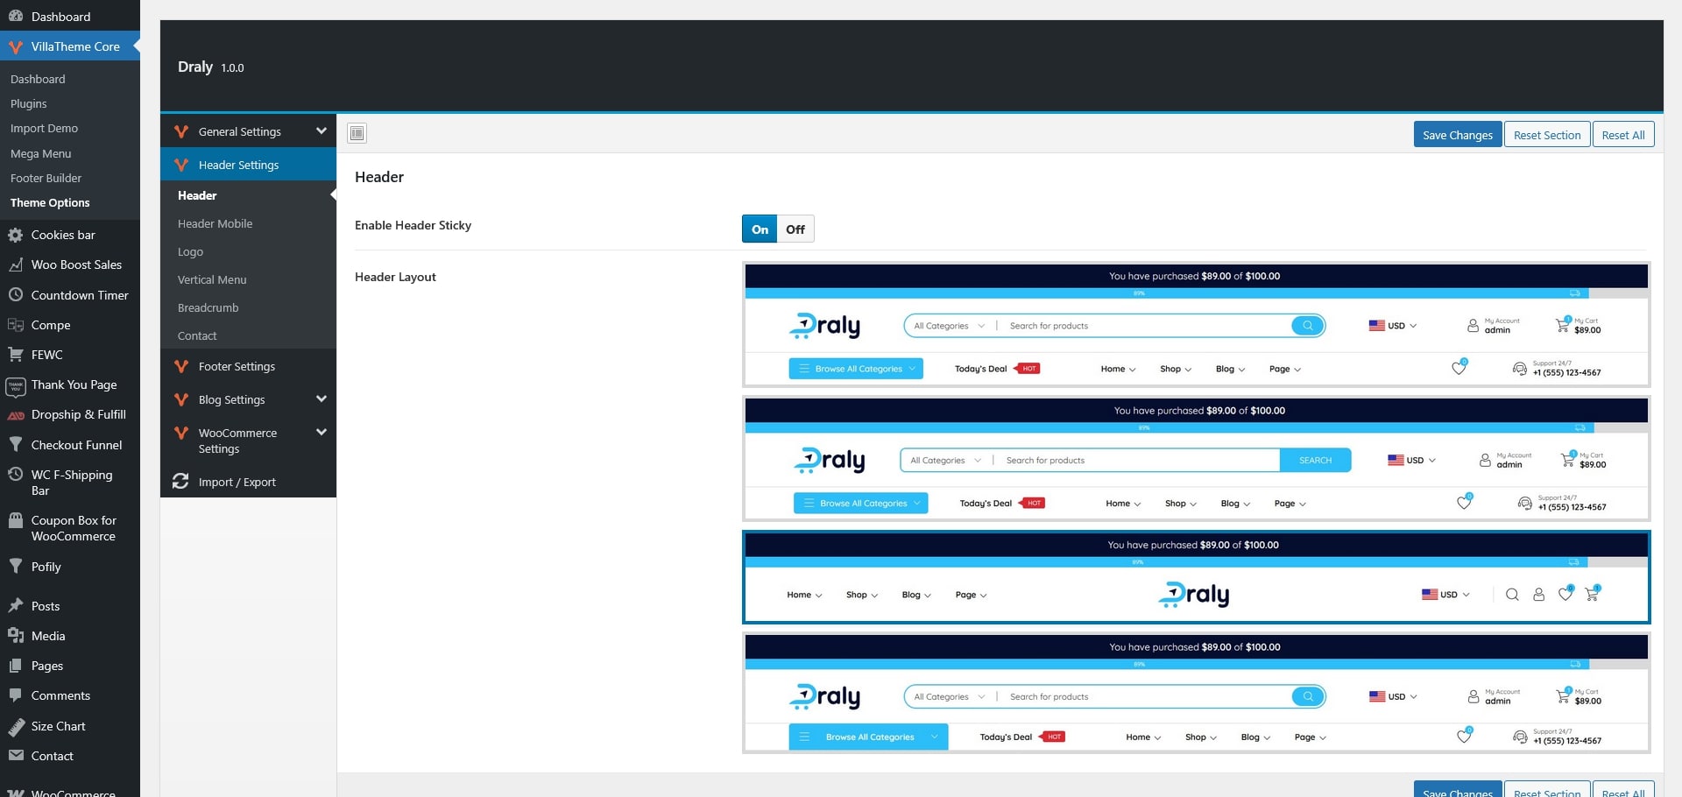Click the Size Chart ruler icon
Screen dimensions: 1682x797
pyautogui.click(x=16, y=726)
